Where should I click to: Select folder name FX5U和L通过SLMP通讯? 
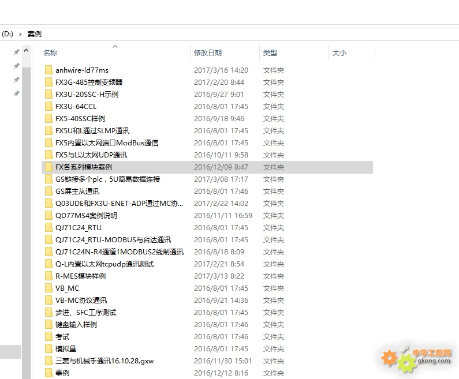(92, 131)
